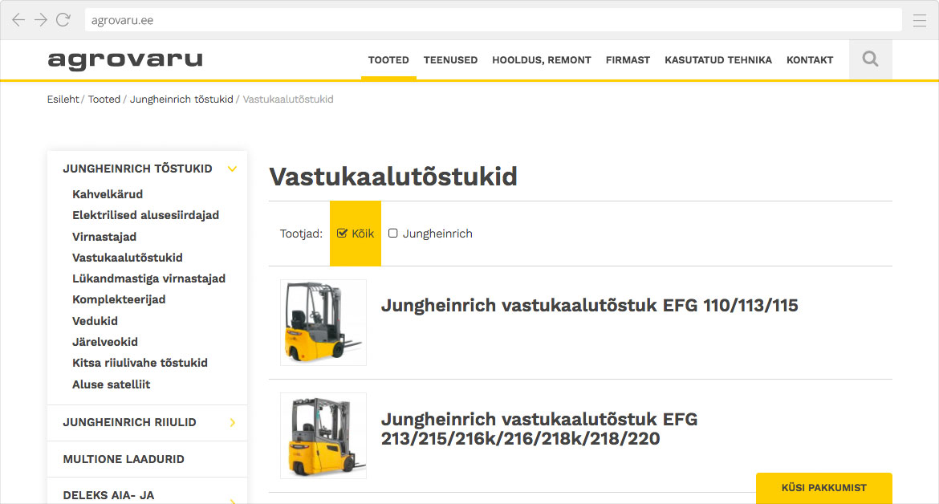Screen dimensions: 939x504
Task: Open the Hooldus, Remont menu item
Action: [x=542, y=60]
